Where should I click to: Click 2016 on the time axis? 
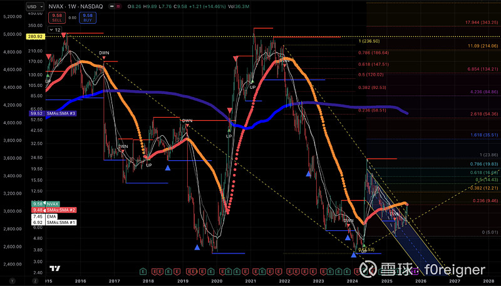(x=80, y=281)
